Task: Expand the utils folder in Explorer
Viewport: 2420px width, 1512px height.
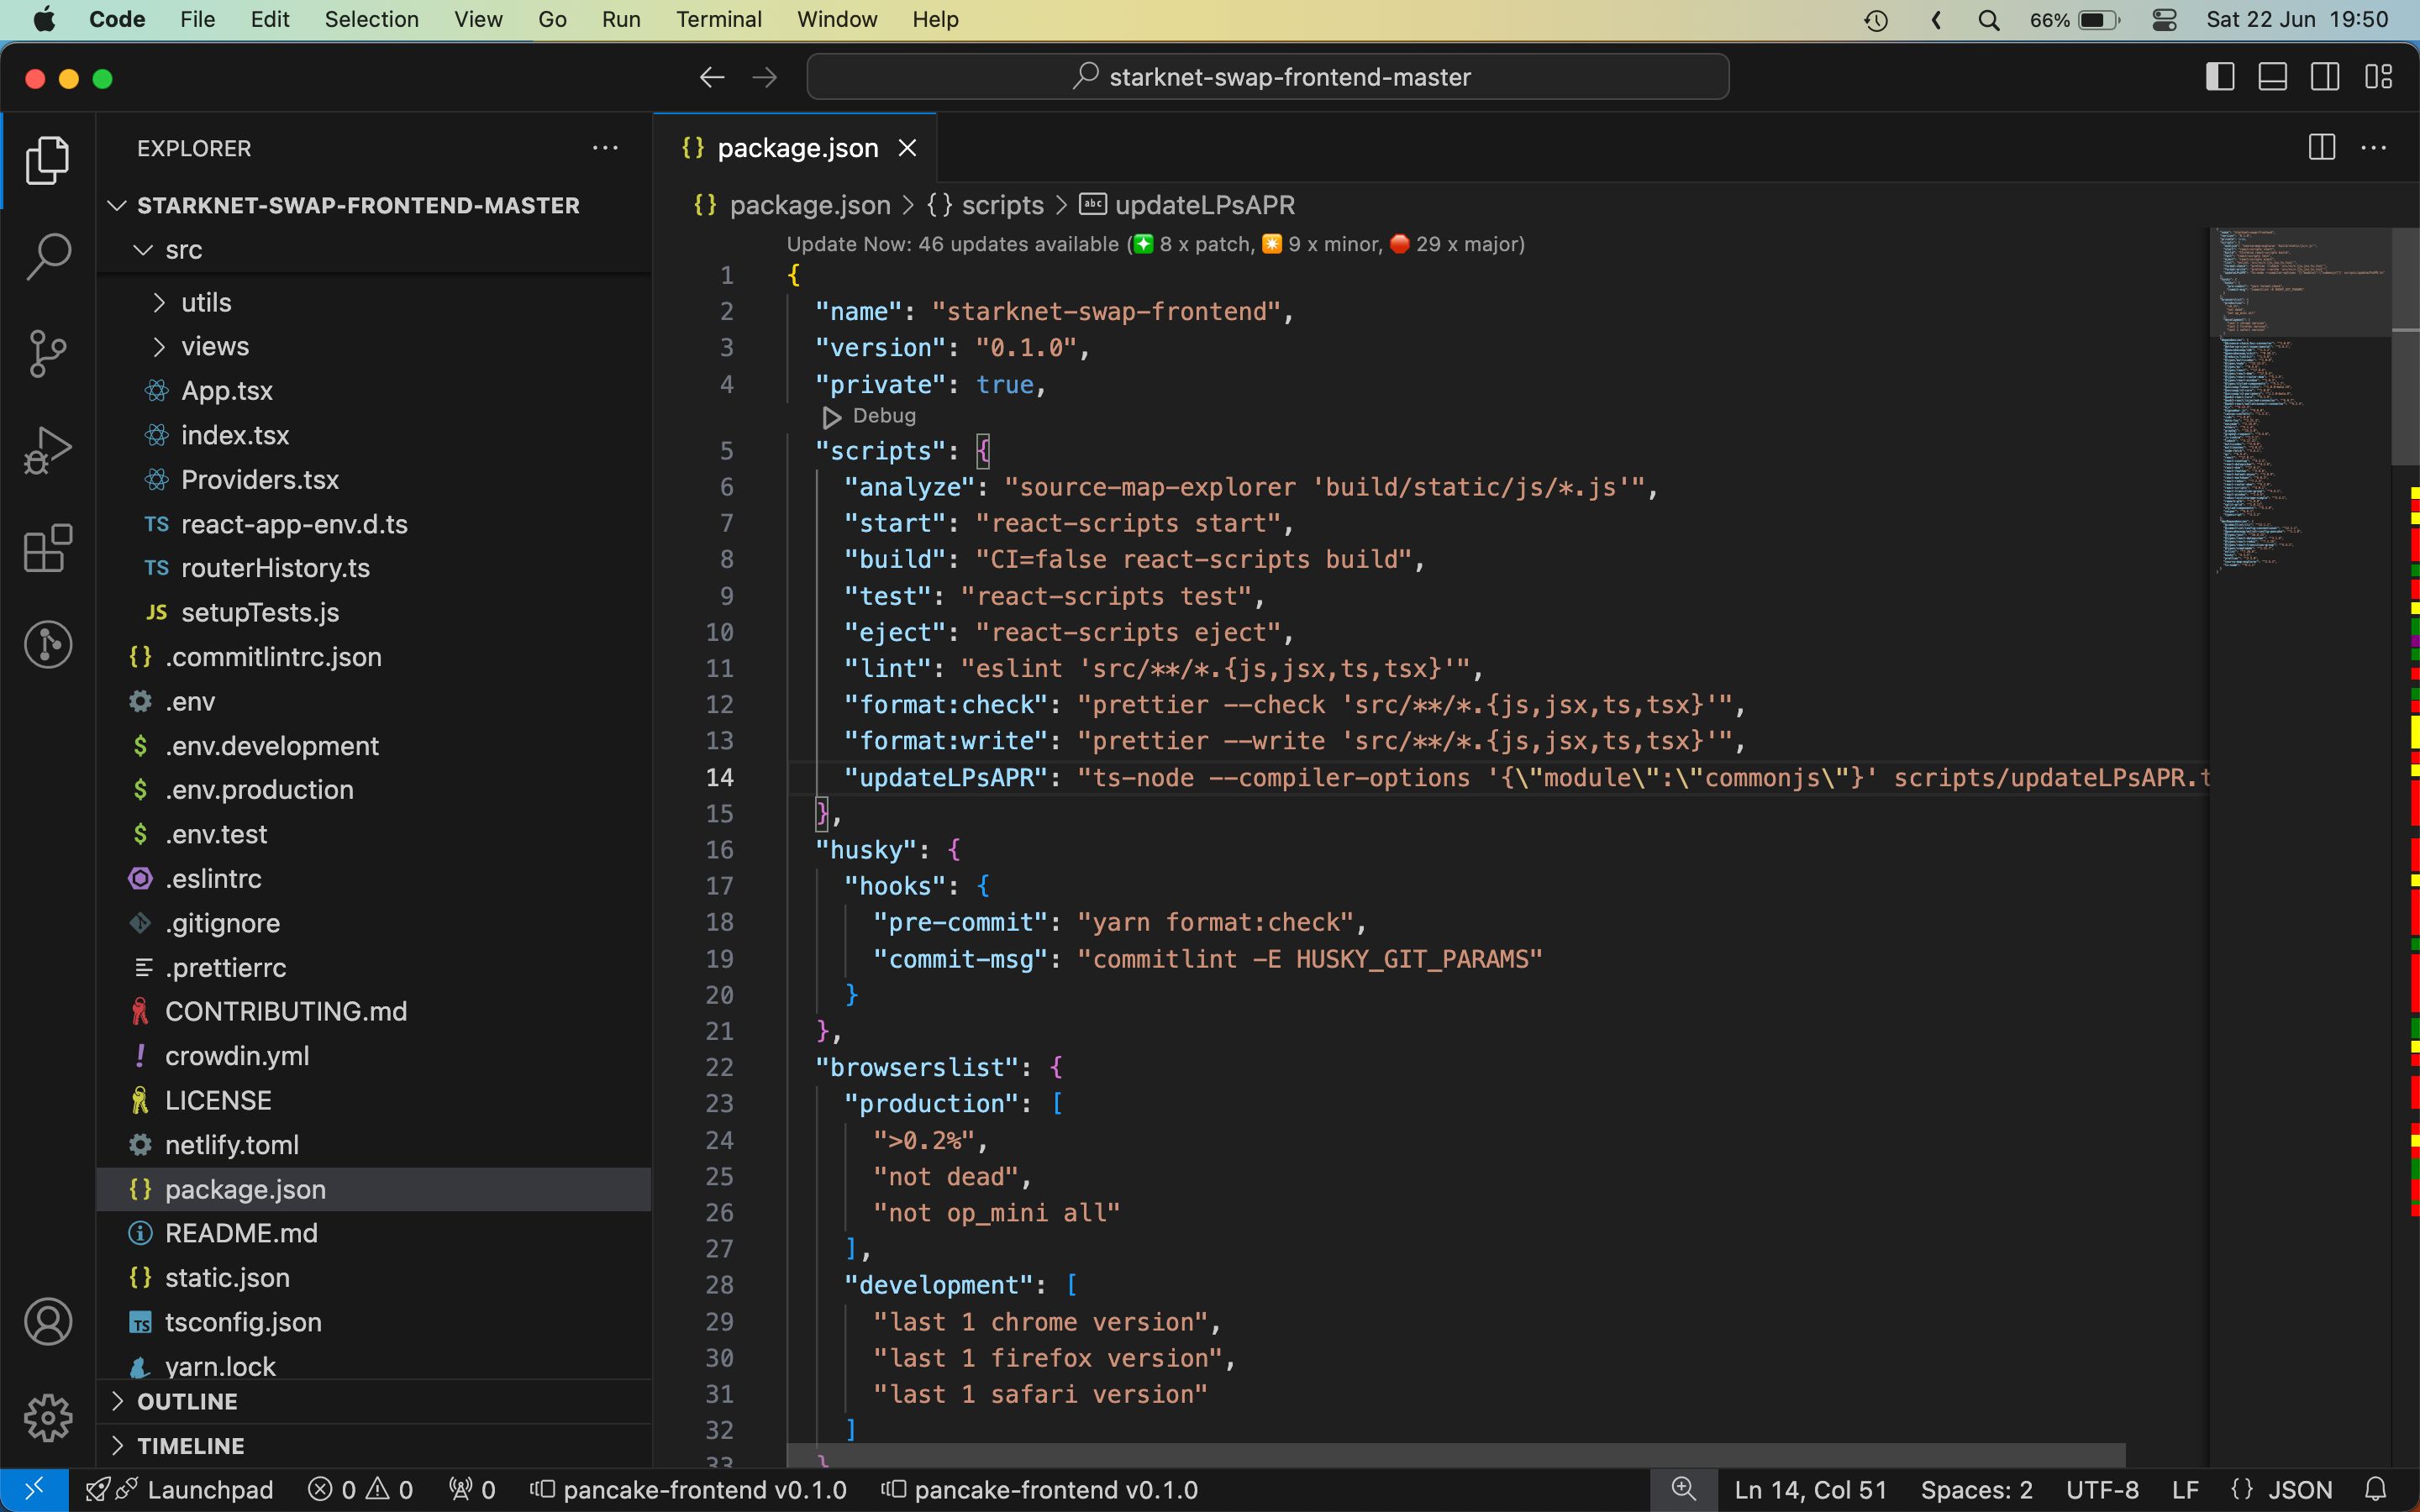Action: [206, 302]
